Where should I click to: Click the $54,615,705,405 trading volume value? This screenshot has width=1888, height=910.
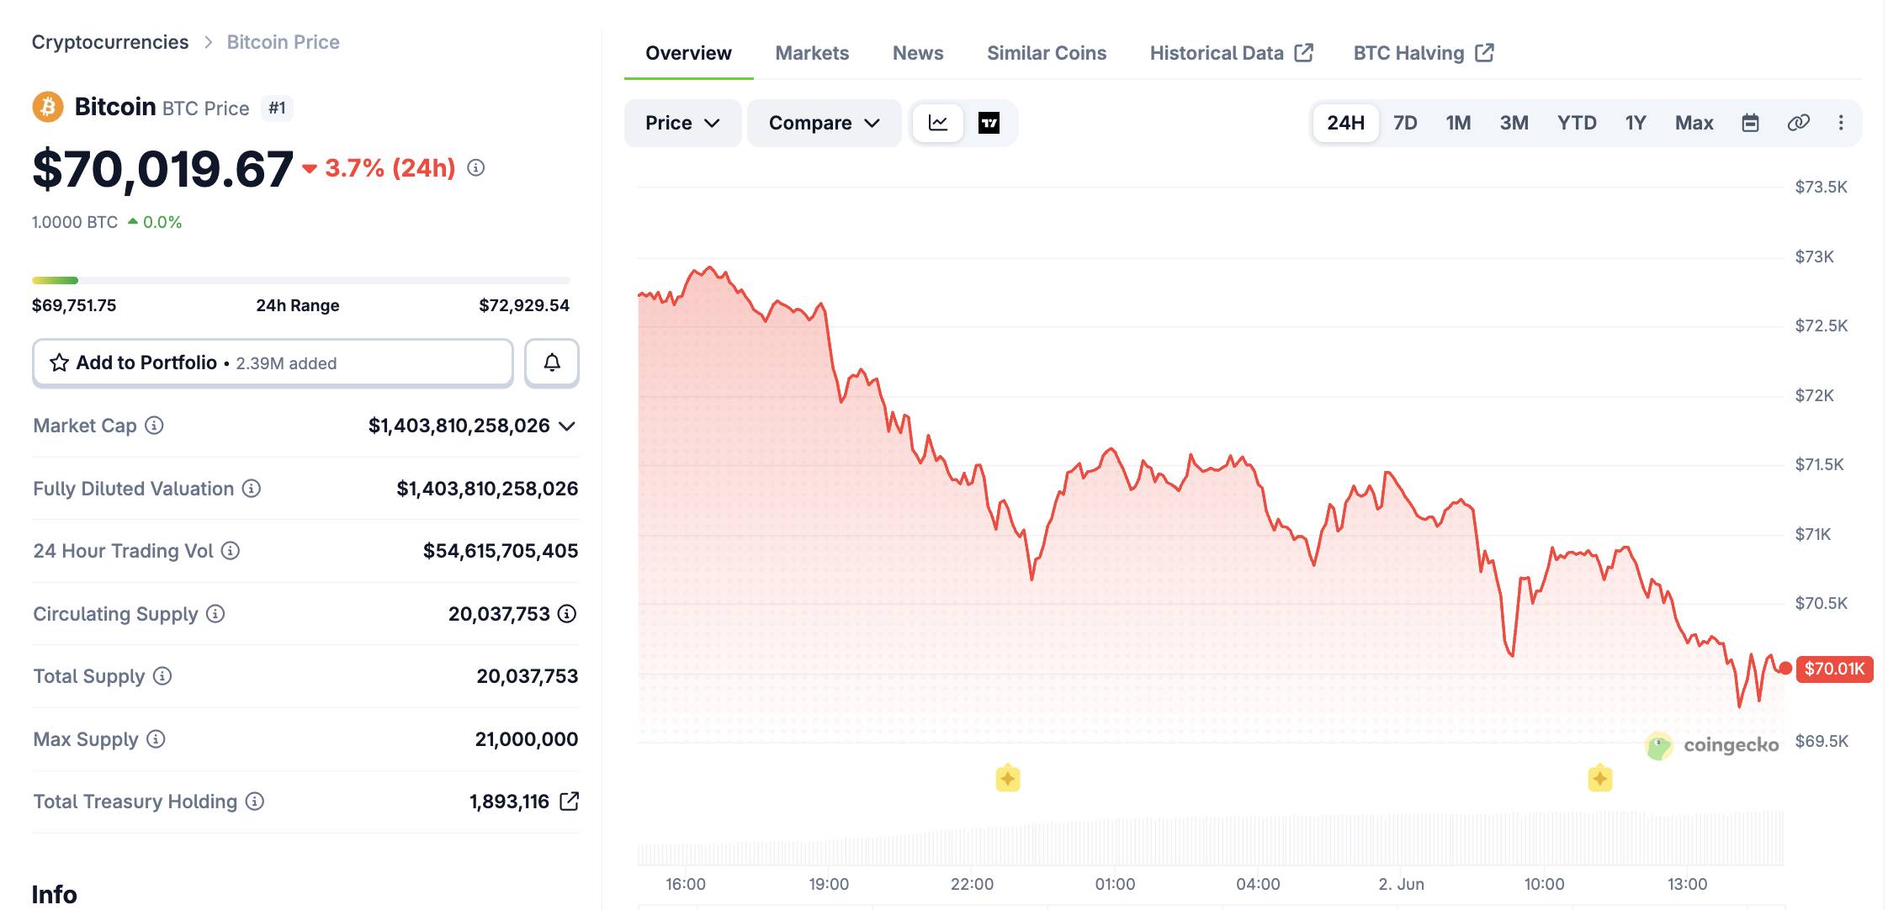501,551
